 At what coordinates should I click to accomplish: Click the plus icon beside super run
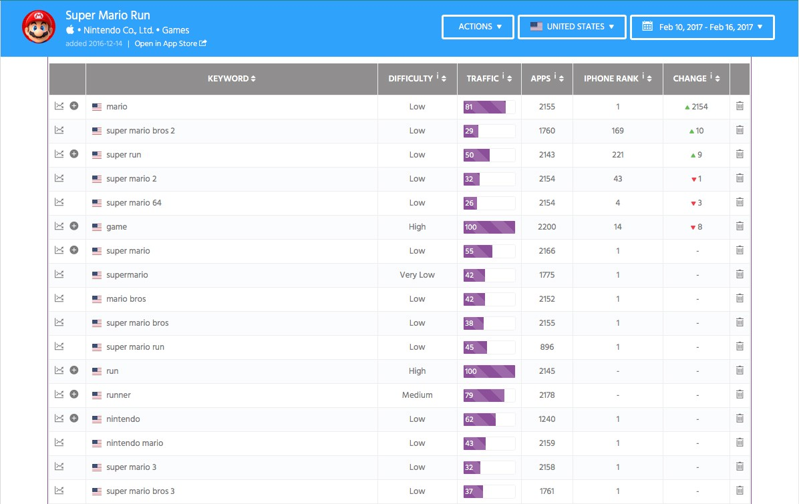click(x=74, y=154)
